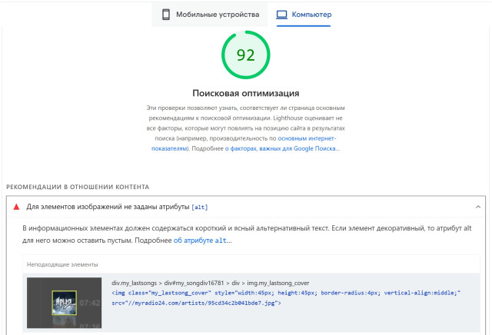Open the факторах, важных для Google Поиска link
The height and width of the screenshot is (335, 492).
point(285,148)
